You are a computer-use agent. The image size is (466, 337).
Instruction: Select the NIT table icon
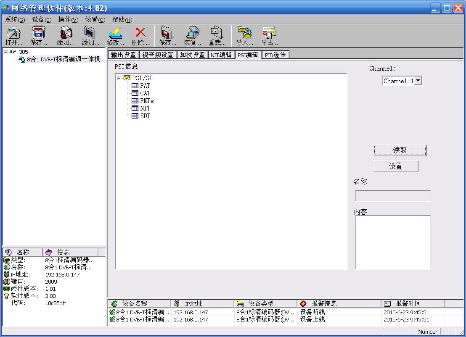click(x=135, y=108)
